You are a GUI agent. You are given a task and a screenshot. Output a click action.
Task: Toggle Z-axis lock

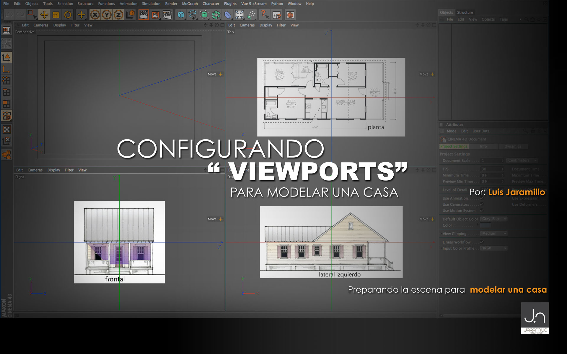click(x=118, y=15)
